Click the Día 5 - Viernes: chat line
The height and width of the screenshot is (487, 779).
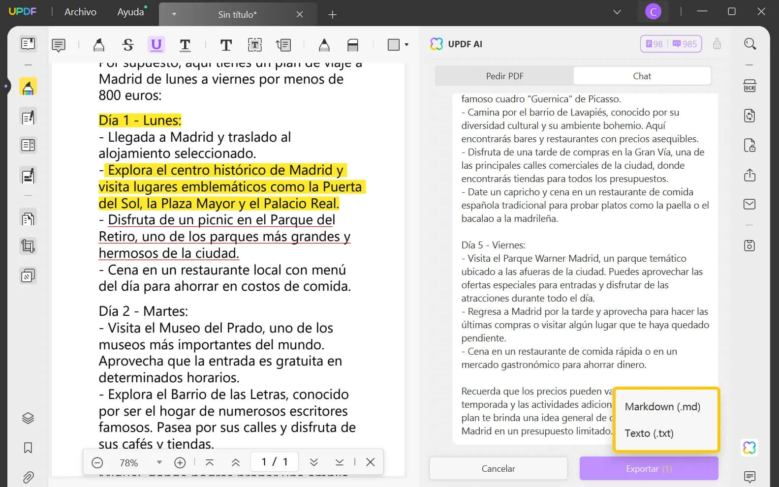pyautogui.click(x=493, y=245)
